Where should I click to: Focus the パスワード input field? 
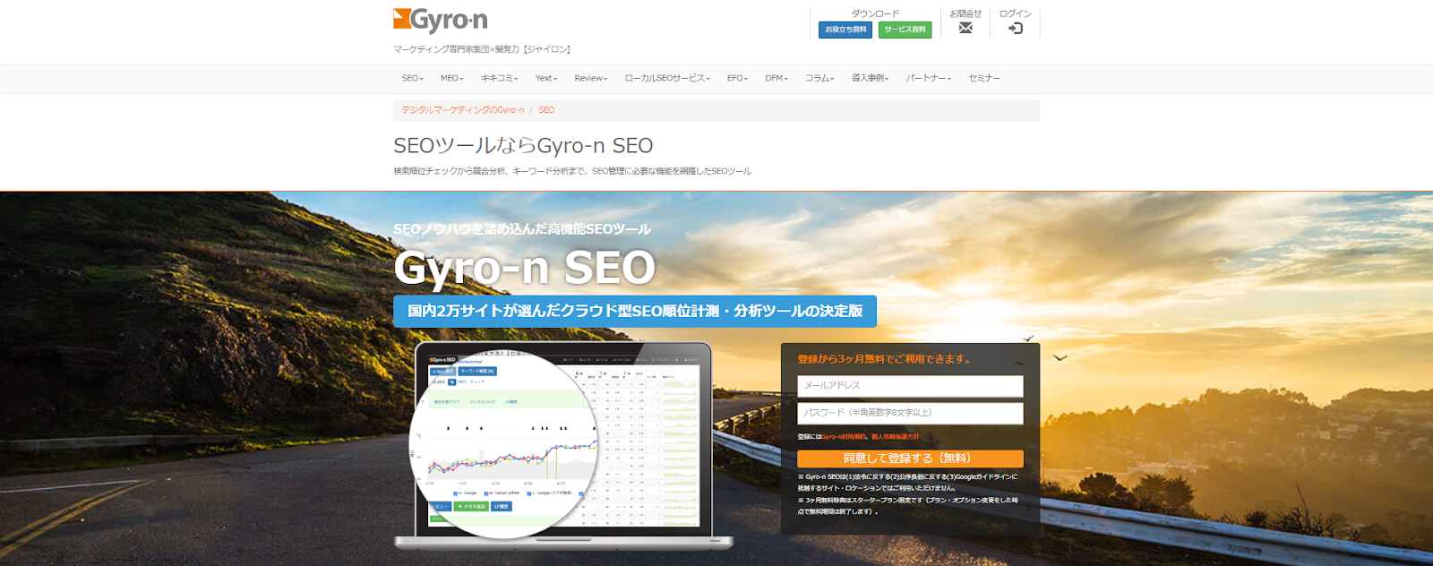(x=910, y=413)
